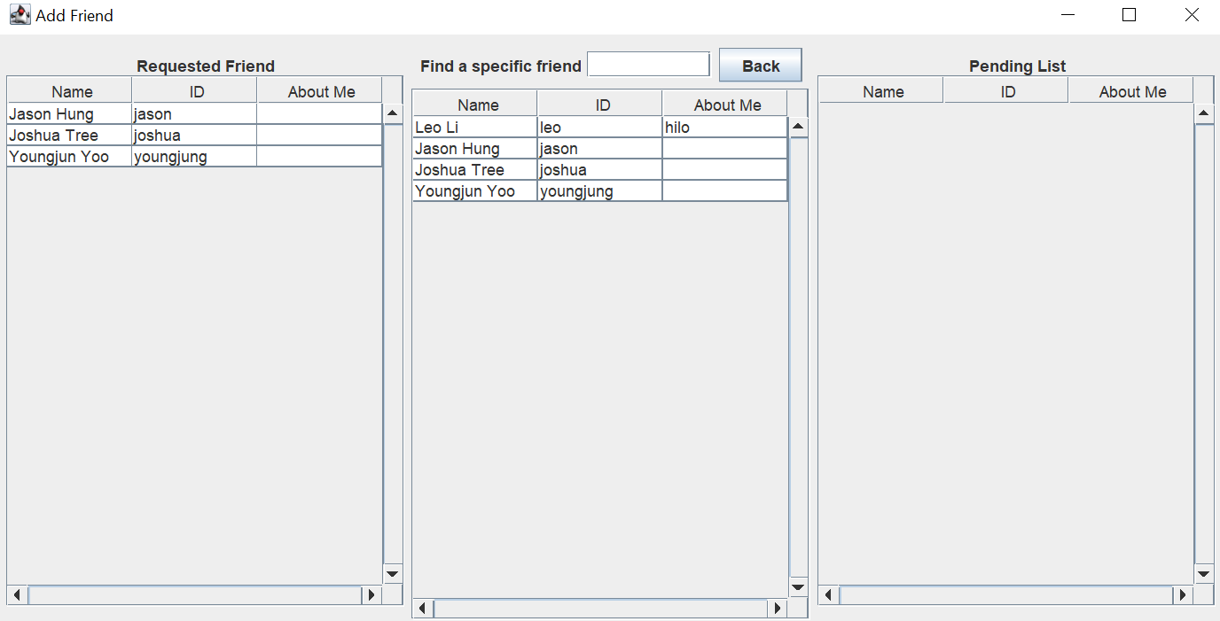Click ID header in the search table

600,104
